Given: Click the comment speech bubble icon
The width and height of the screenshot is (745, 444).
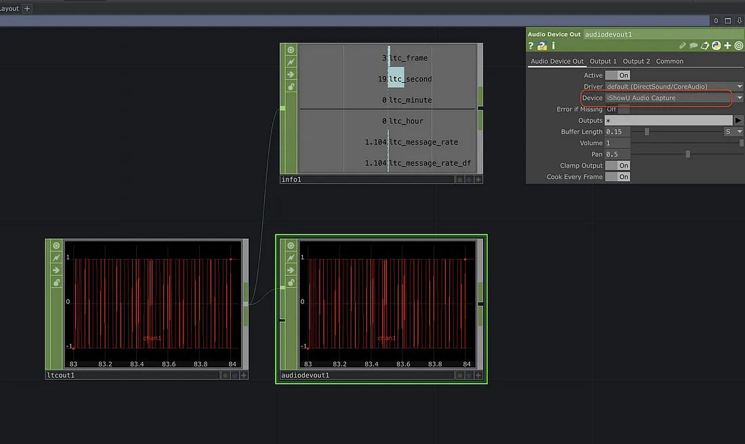Looking at the screenshot, I should tap(694, 46).
